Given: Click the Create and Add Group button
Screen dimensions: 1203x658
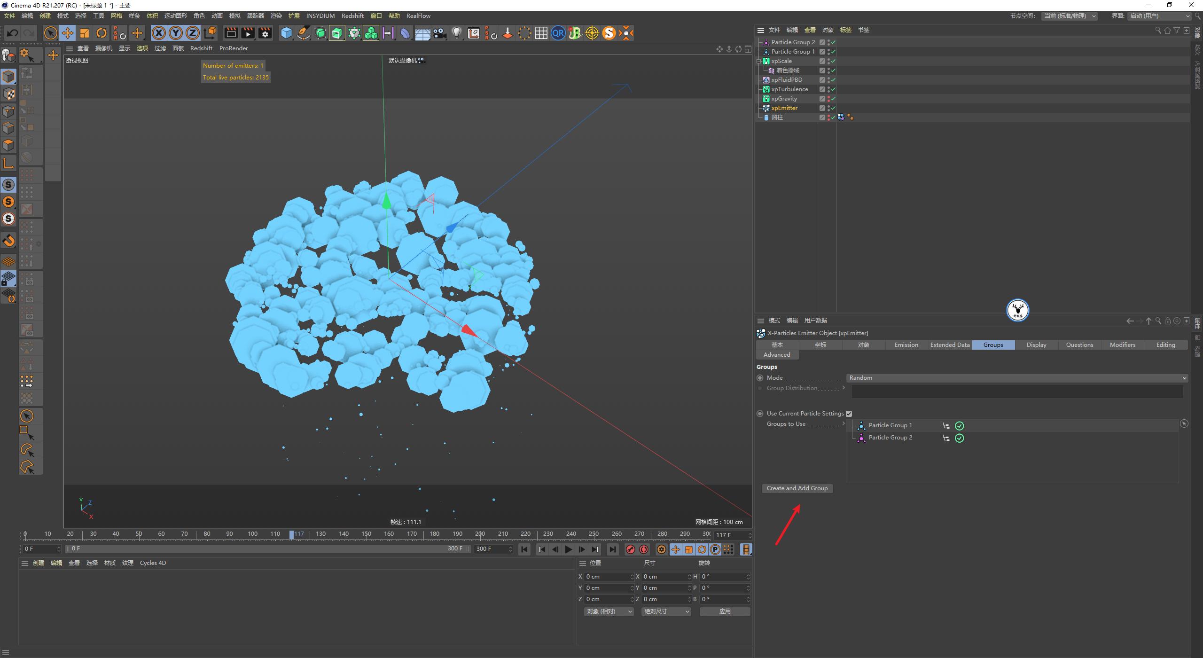Looking at the screenshot, I should click(797, 488).
